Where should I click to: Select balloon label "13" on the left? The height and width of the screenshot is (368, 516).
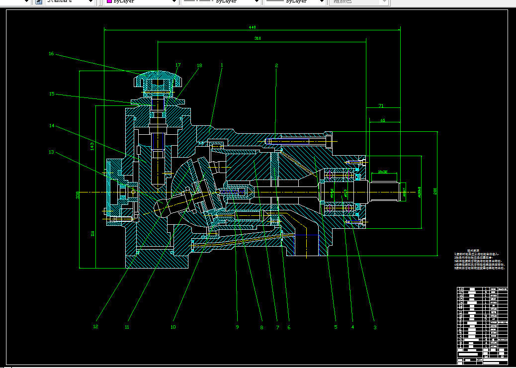(x=51, y=152)
